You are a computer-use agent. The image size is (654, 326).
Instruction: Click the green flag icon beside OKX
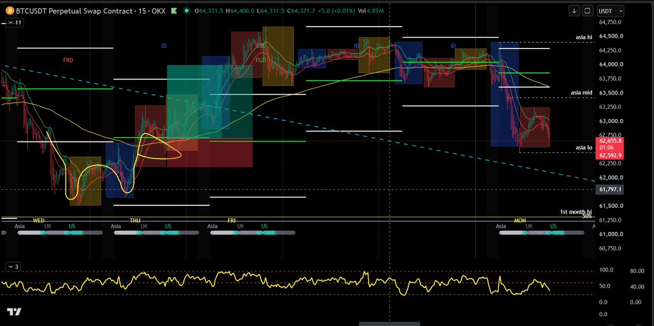(x=175, y=11)
